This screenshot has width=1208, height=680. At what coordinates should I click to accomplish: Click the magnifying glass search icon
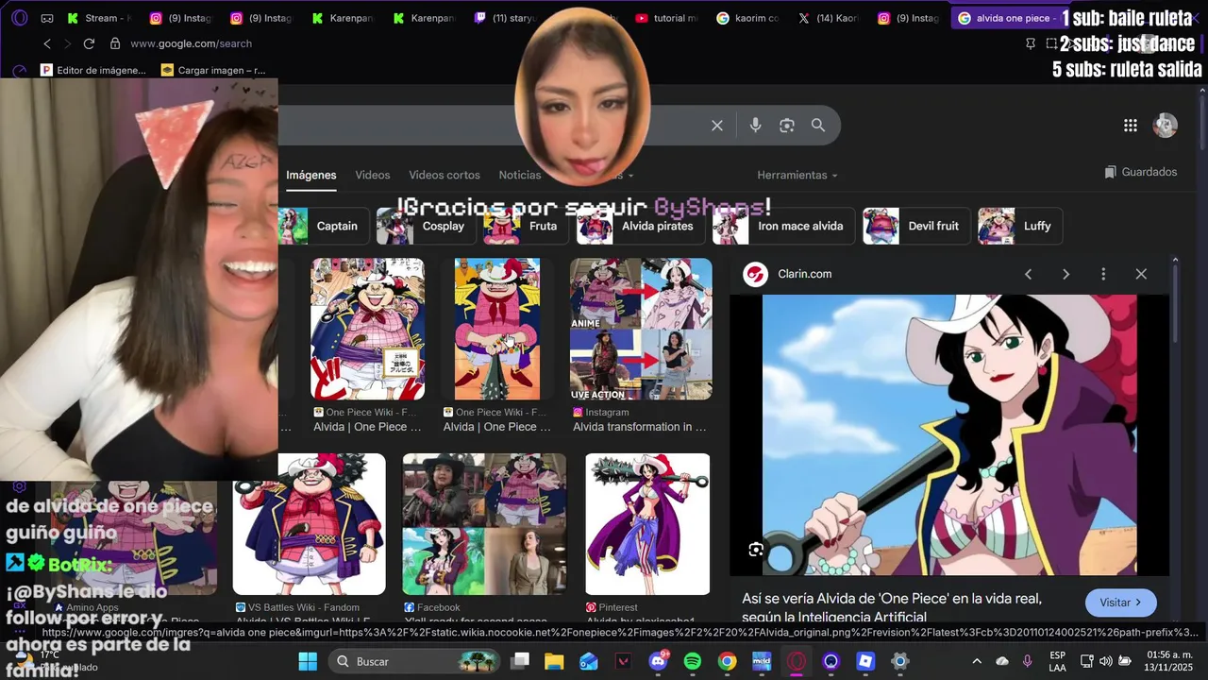[818, 125]
